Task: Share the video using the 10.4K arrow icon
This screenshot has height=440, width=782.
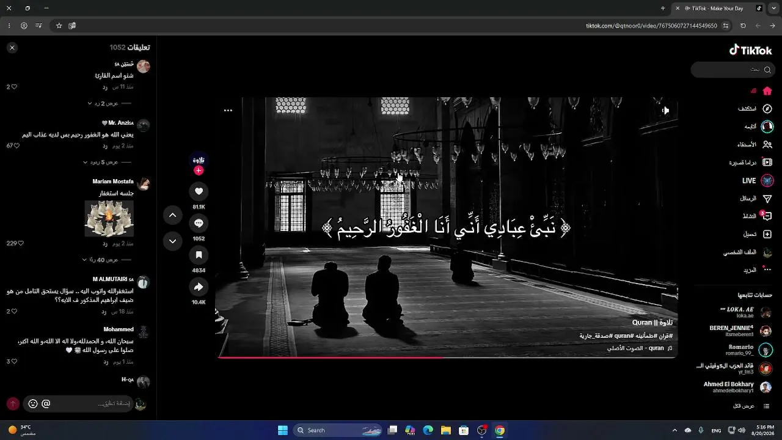Action: 199,287
